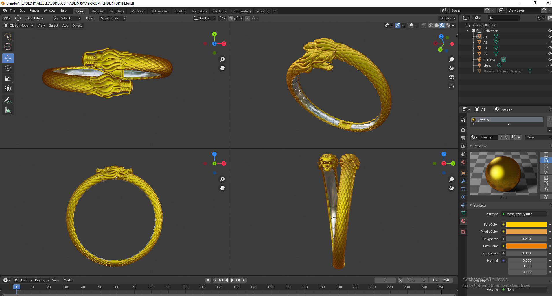Choose sphere preview shape for material
This screenshot has height=296, width=552.
pos(546,160)
